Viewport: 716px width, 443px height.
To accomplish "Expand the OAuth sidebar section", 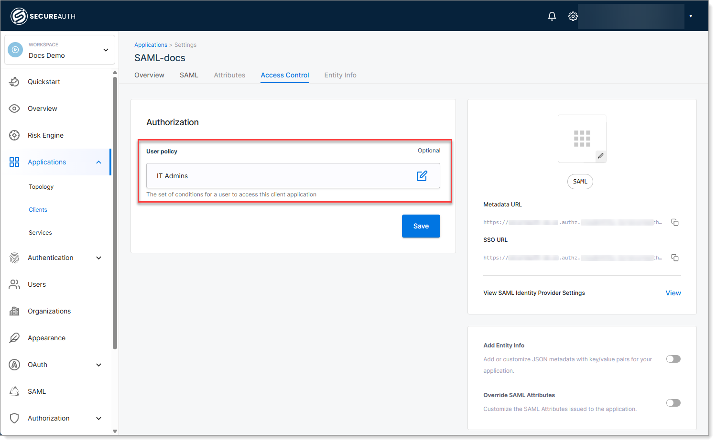I will [98, 365].
